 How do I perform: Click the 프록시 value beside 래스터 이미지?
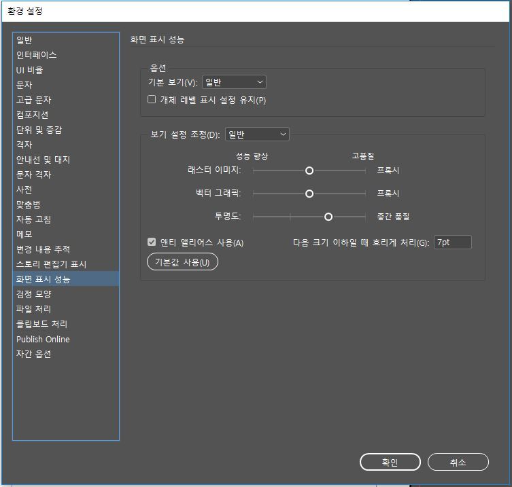pos(388,170)
